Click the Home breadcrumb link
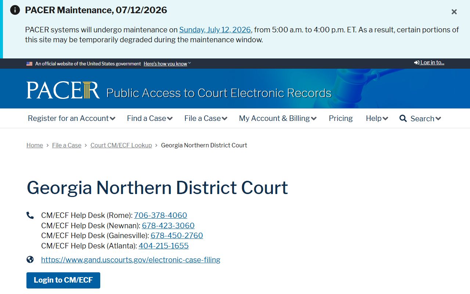The height and width of the screenshot is (294, 470). (35, 145)
